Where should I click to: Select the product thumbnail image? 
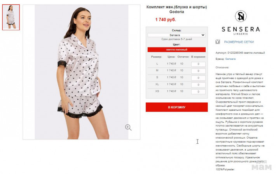11,17
